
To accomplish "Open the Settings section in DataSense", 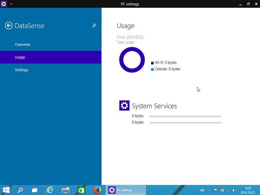I will point(21,70).
